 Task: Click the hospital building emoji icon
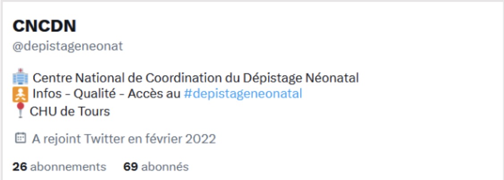[x=21, y=78]
